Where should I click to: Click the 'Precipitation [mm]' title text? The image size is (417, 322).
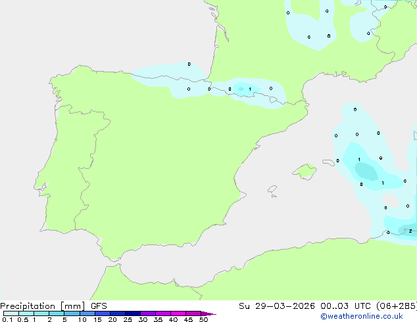coord(43,306)
